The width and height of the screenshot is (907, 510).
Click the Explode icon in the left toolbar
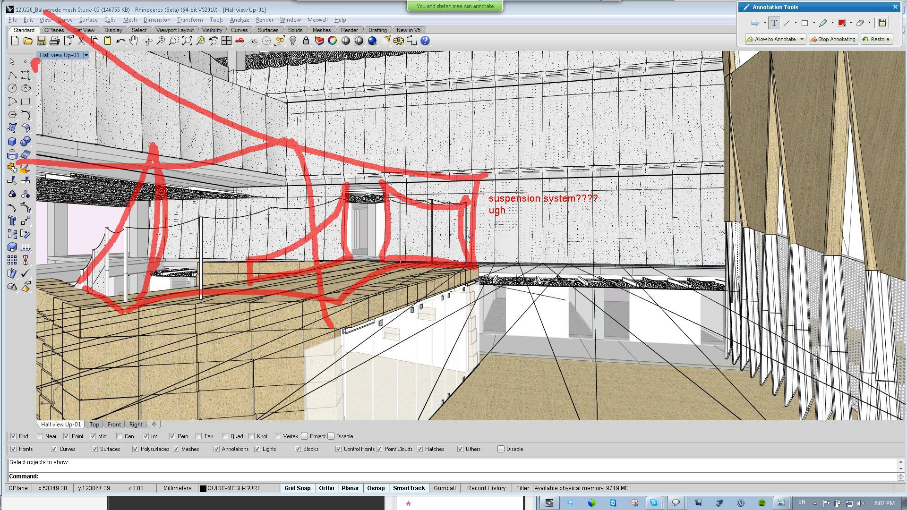(x=26, y=168)
